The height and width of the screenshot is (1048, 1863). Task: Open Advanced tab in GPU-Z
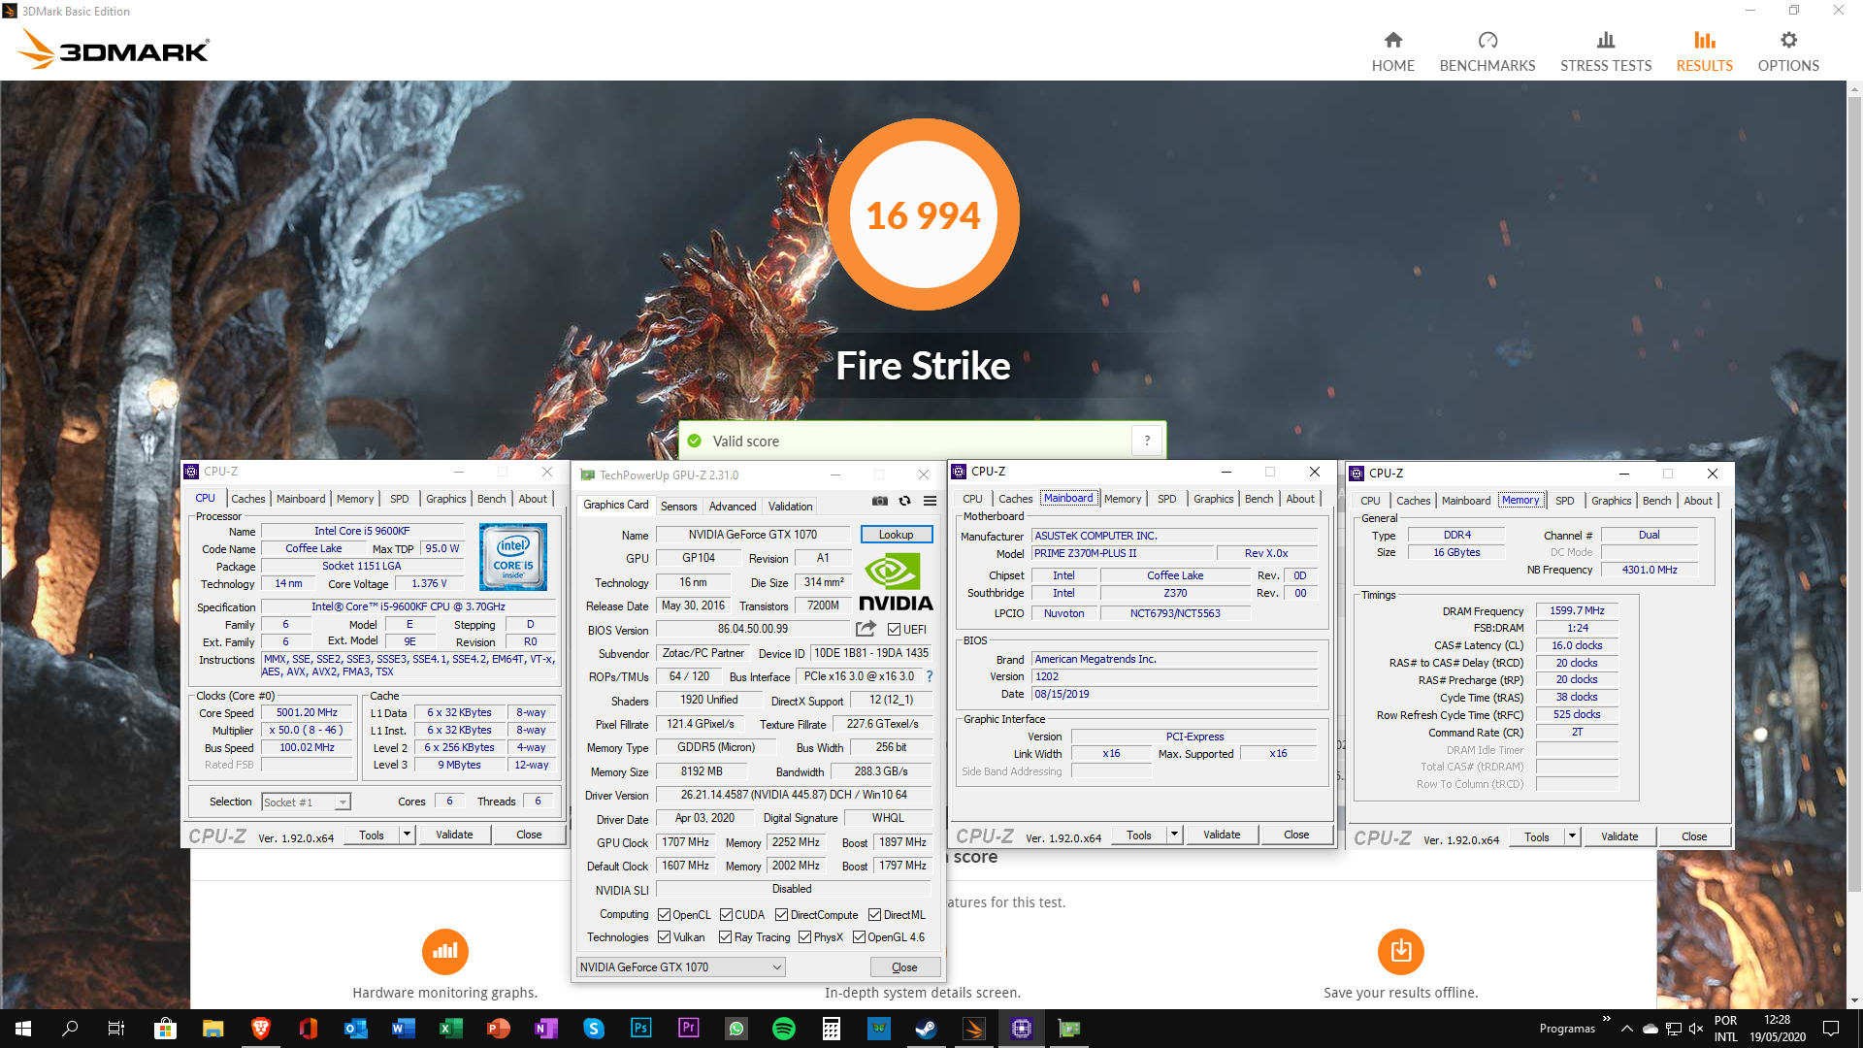click(x=733, y=507)
